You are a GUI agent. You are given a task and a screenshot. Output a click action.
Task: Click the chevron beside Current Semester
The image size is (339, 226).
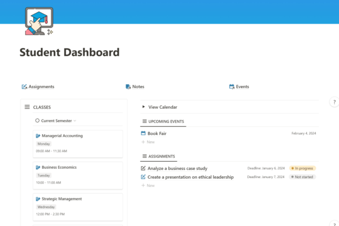pos(75,121)
